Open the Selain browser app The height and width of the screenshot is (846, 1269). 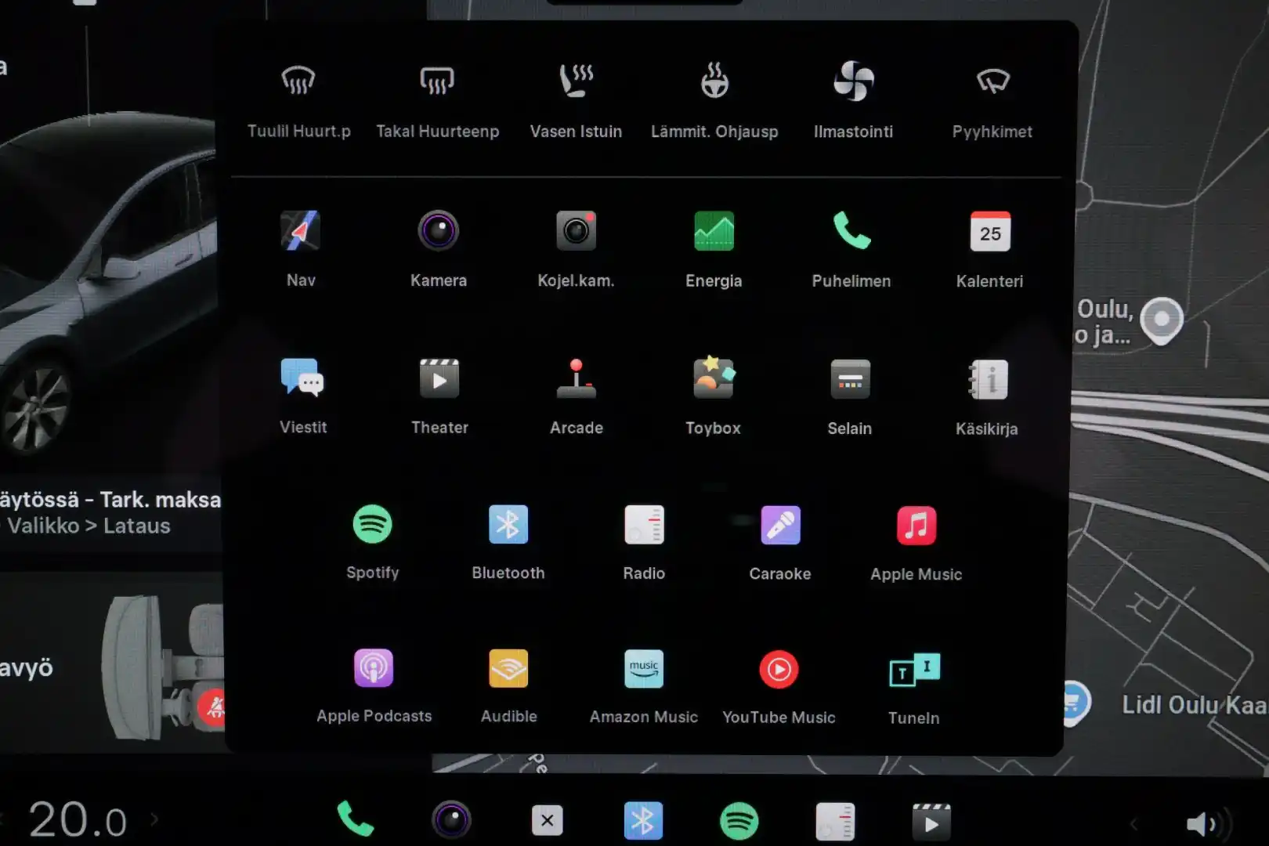pos(850,396)
